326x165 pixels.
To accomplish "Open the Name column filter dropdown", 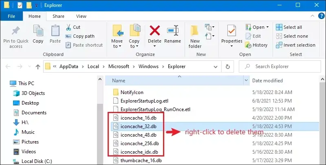I will point(247,80).
